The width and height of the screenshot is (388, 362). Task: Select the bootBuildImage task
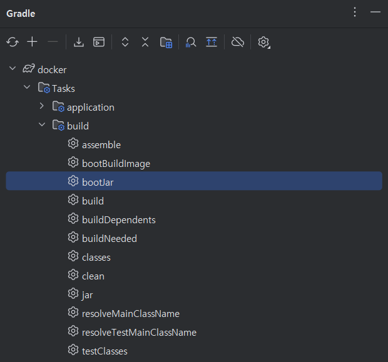point(194,163)
